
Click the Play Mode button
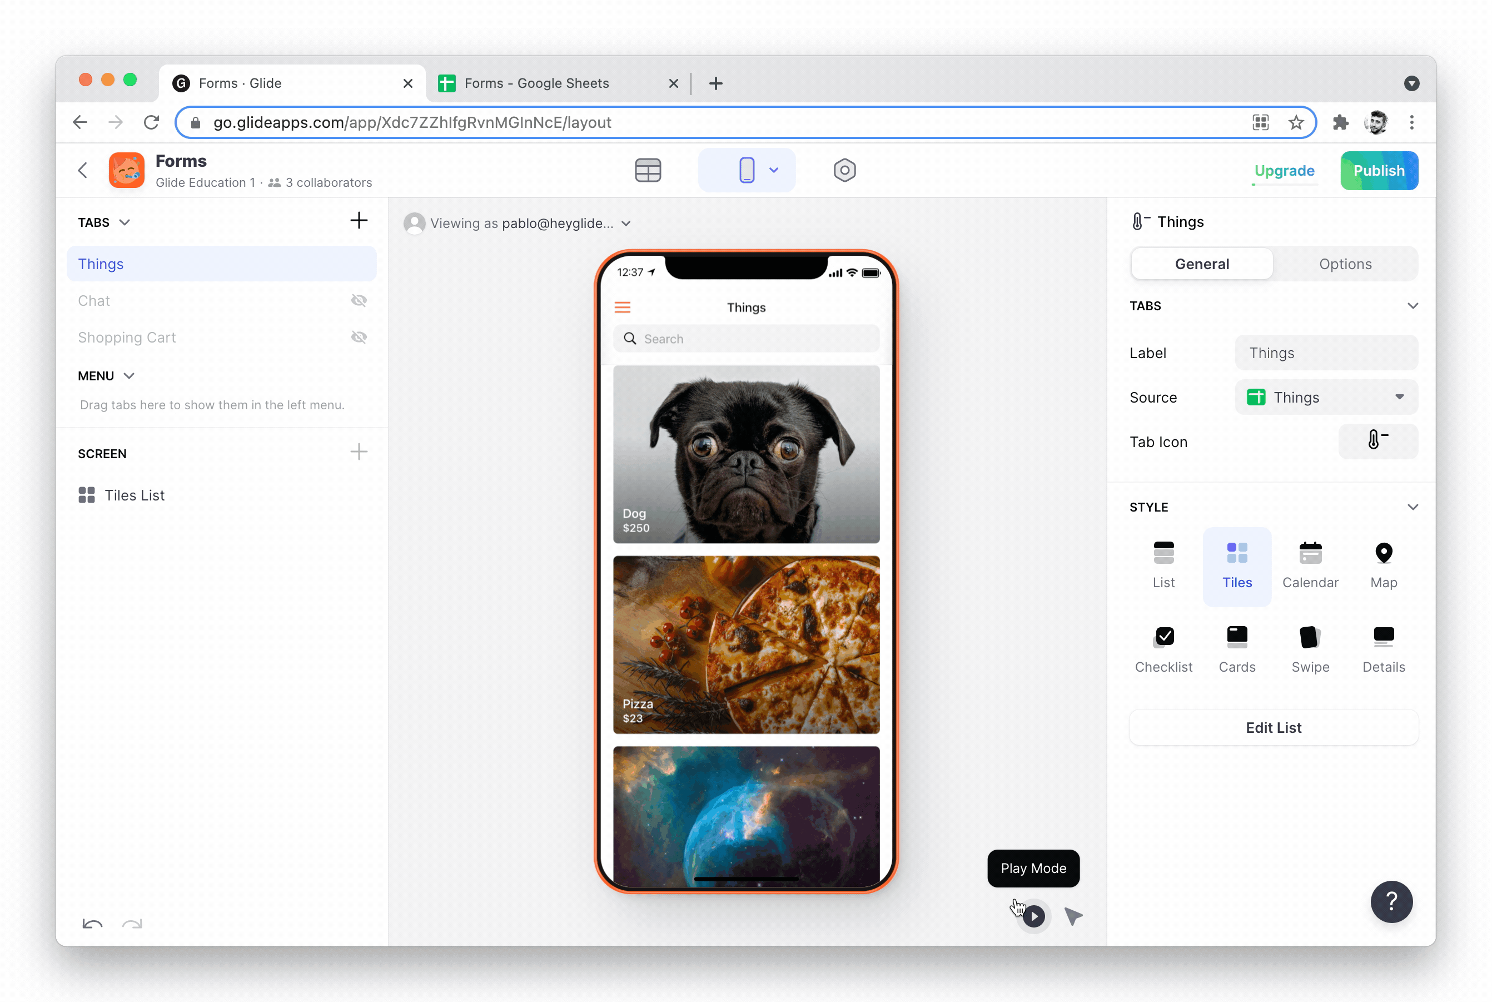pos(1034,916)
